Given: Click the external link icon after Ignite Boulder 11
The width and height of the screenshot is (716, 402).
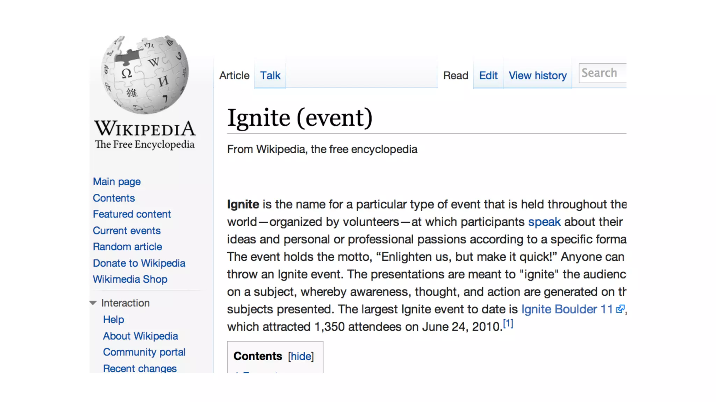Looking at the screenshot, I should pyautogui.click(x=620, y=309).
